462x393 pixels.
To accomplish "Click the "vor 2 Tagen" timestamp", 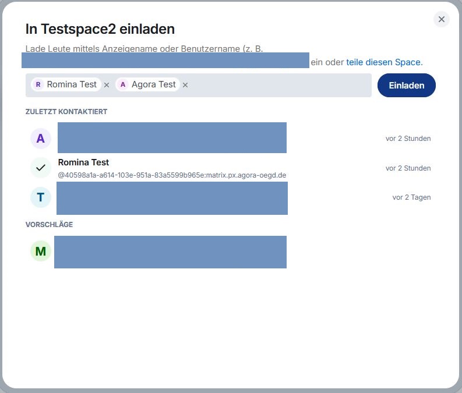I will [x=411, y=197].
